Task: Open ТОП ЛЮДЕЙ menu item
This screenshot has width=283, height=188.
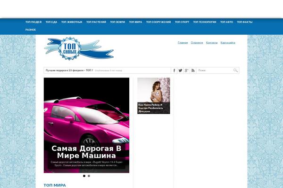Action: [x=33, y=22]
